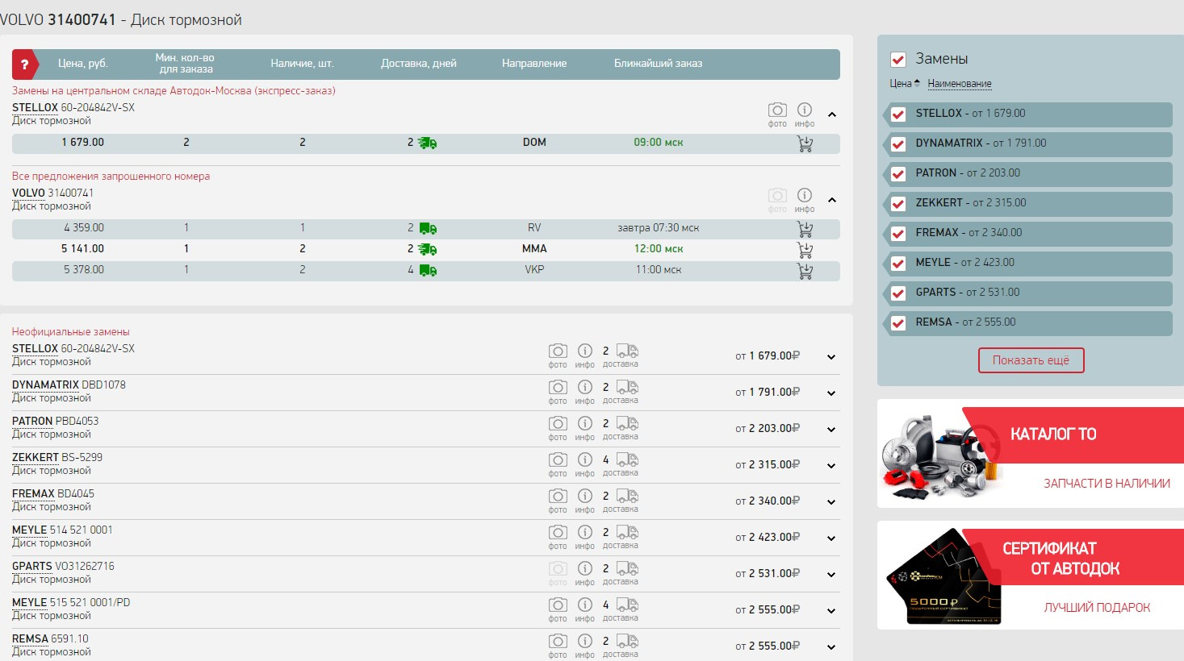This screenshot has height=661, width=1184.
Task: Open the STELLOX brand link in express-order section
Action: point(35,107)
